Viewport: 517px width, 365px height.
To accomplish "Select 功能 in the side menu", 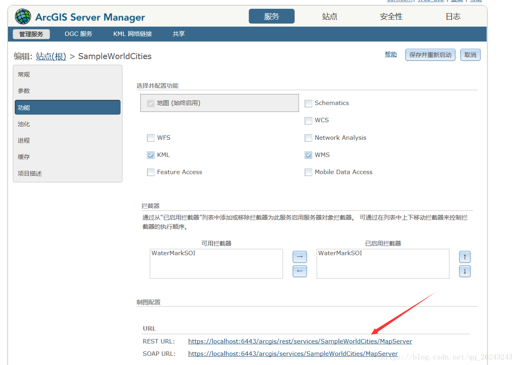I will (x=67, y=107).
